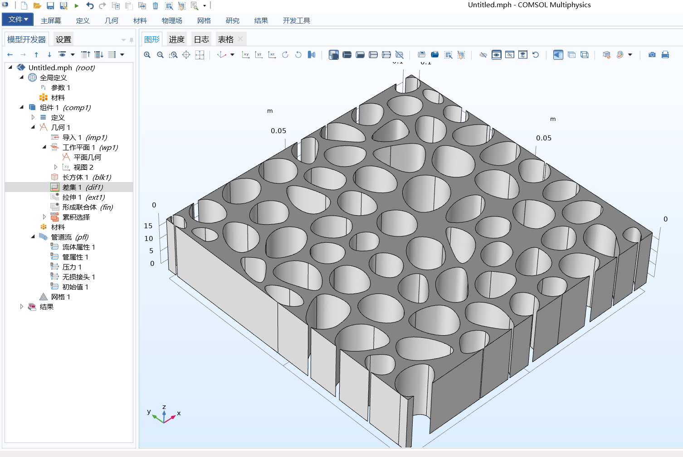Select the XY view icon
This screenshot has width=683, height=457.
(x=245, y=54)
